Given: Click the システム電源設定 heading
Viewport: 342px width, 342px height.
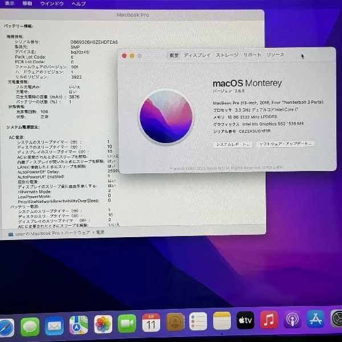Looking at the screenshot, I should click(x=23, y=127).
